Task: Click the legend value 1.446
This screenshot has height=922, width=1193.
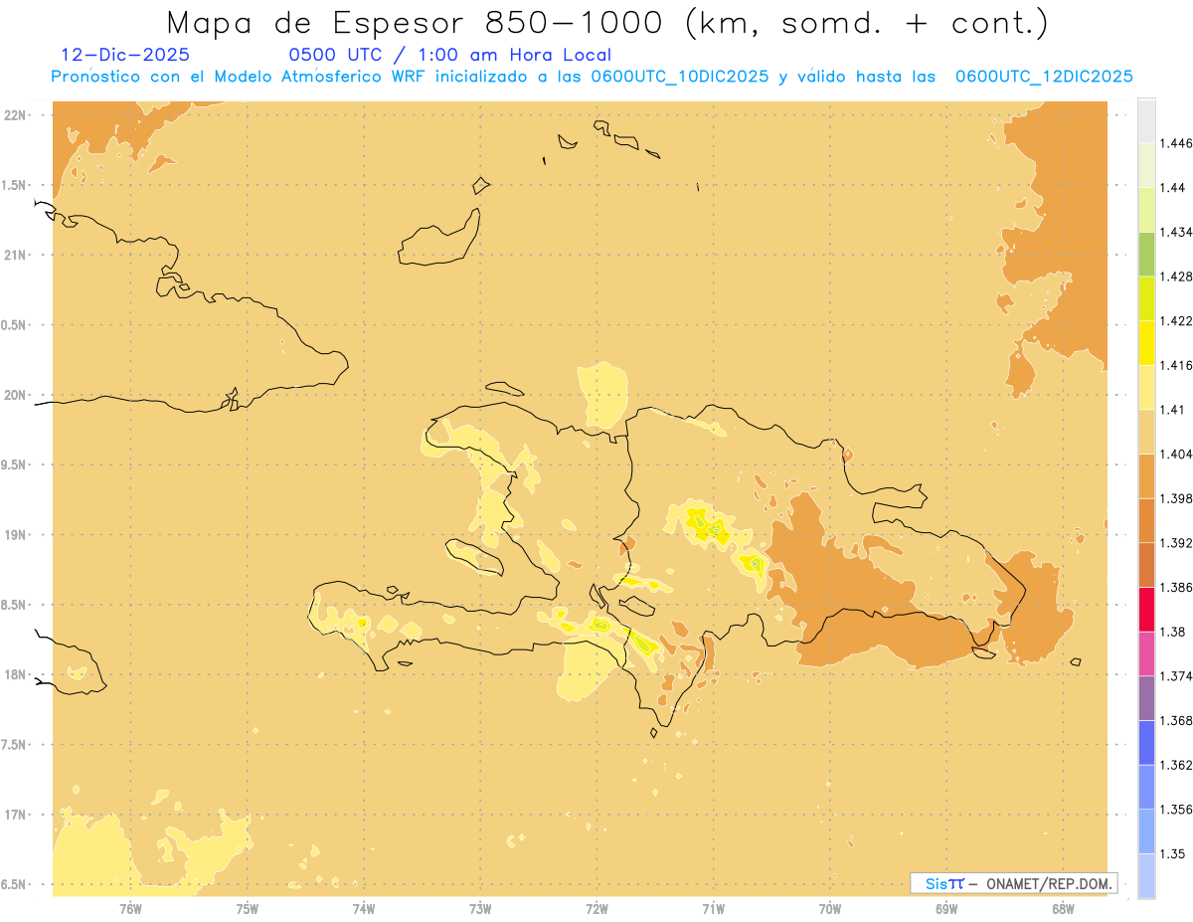Action: pyautogui.click(x=1177, y=143)
